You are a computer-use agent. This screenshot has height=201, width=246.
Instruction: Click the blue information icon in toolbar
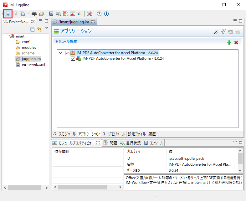[106, 14]
